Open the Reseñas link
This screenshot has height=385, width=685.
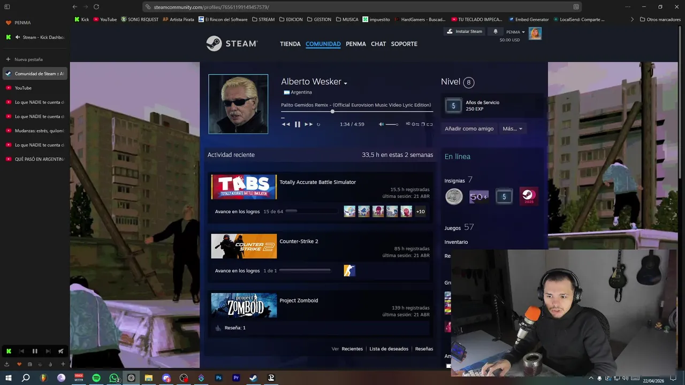[x=424, y=349]
